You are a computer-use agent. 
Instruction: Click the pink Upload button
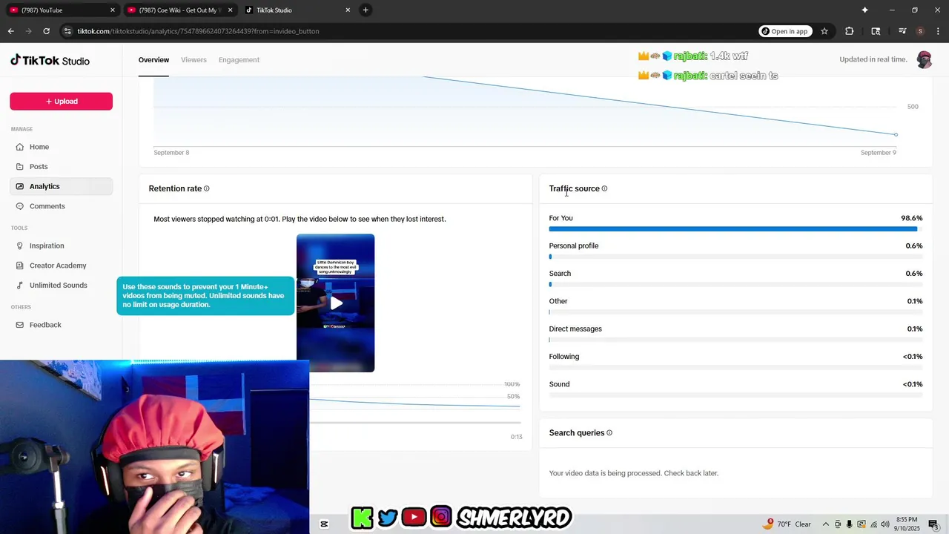tap(61, 102)
